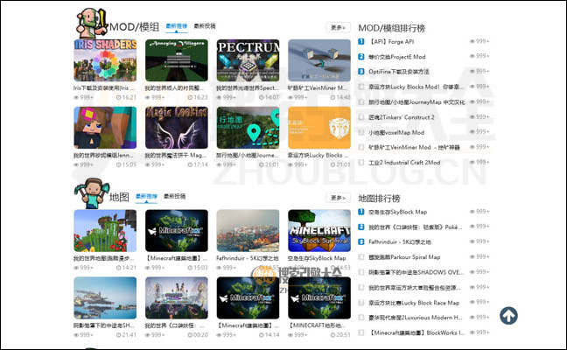This screenshot has width=567, height=350.
Task: Click rank 3 badge beside Fathrinduir ranking entry
Action: click(x=360, y=241)
